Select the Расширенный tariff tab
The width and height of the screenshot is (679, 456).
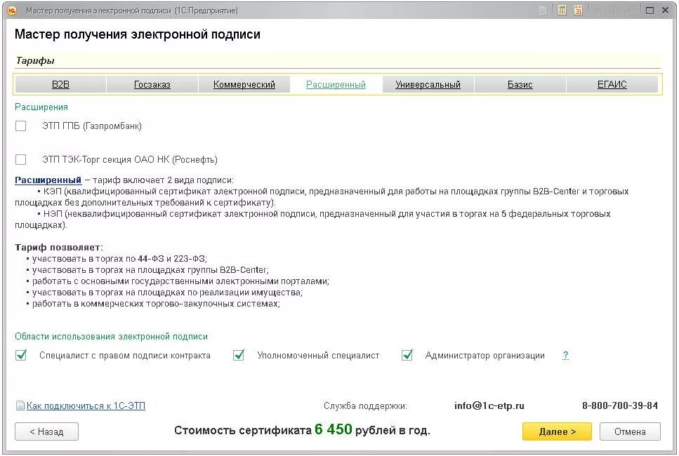[x=336, y=84]
